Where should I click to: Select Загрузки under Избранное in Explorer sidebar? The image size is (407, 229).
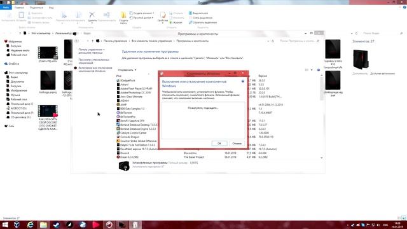pyautogui.click(x=15, y=46)
